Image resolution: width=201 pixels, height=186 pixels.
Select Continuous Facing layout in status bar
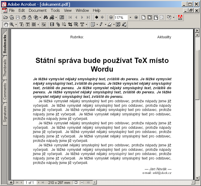pyautogui.click(x=88, y=183)
